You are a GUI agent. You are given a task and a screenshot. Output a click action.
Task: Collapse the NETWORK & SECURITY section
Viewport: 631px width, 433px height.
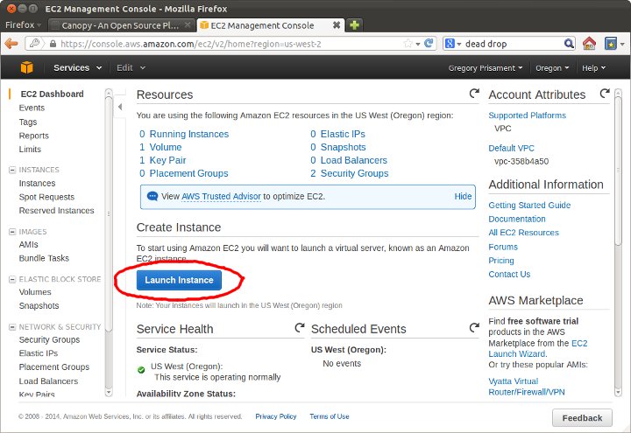[x=12, y=327]
